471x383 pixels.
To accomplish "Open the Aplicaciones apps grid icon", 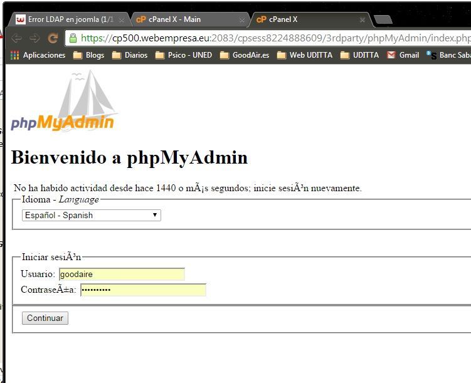I will click(14, 55).
